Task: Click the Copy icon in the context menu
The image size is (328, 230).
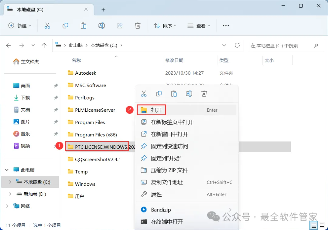Action: [159, 93]
